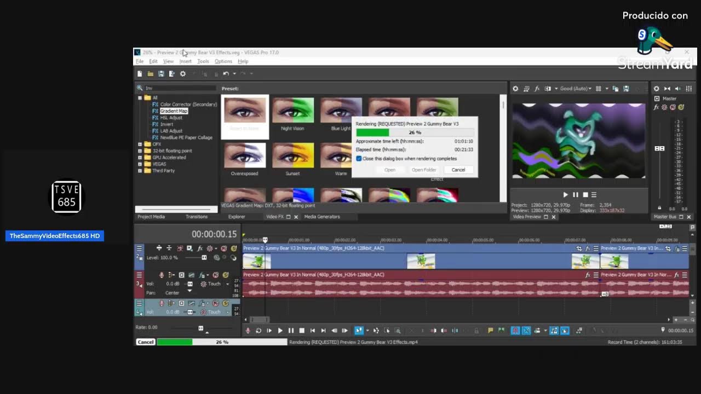Open the Edit menu
Screen dimensions: 701x394
(x=153, y=61)
